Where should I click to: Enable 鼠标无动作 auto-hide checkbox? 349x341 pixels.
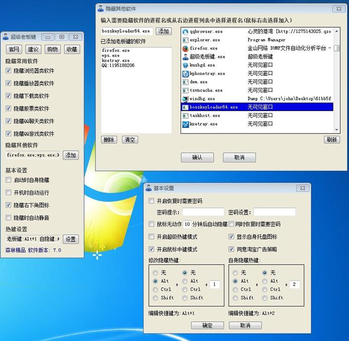click(x=151, y=224)
